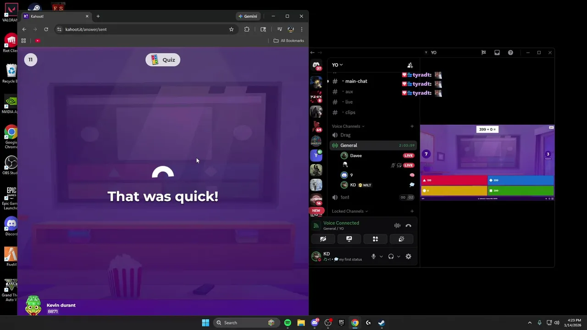The width and height of the screenshot is (587, 330).
Task: Click KD user profile panel
Action: point(338,257)
